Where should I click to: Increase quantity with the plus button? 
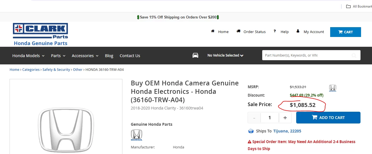pyautogui.click(x=285, y=118)
